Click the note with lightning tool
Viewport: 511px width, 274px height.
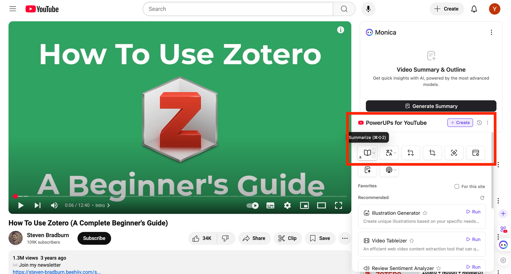click(367, 170)
